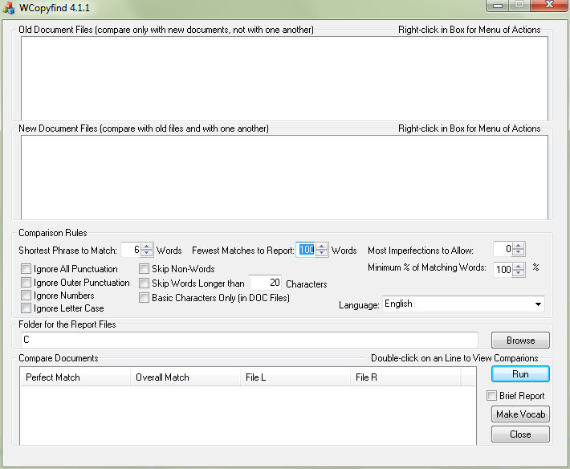Click the WCopyfind app icon in title bar
This screenshot has width=570, height=469.
[10, 8]
